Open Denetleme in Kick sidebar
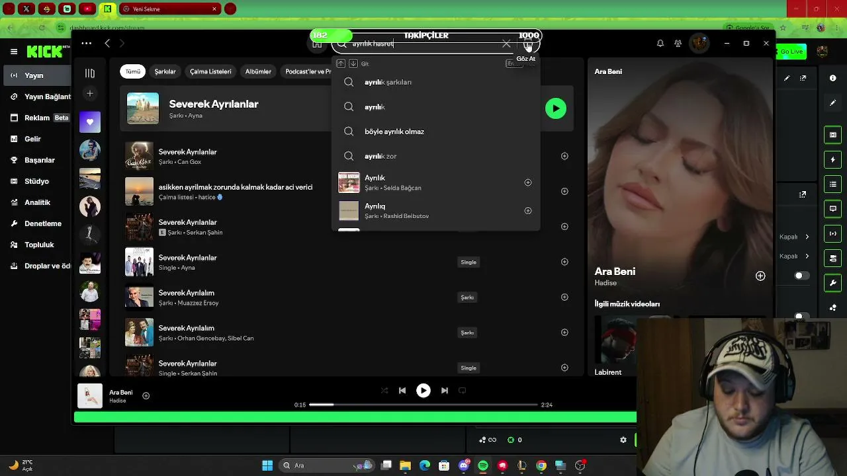This screenshot has width=847, height=476. point(36,223)
